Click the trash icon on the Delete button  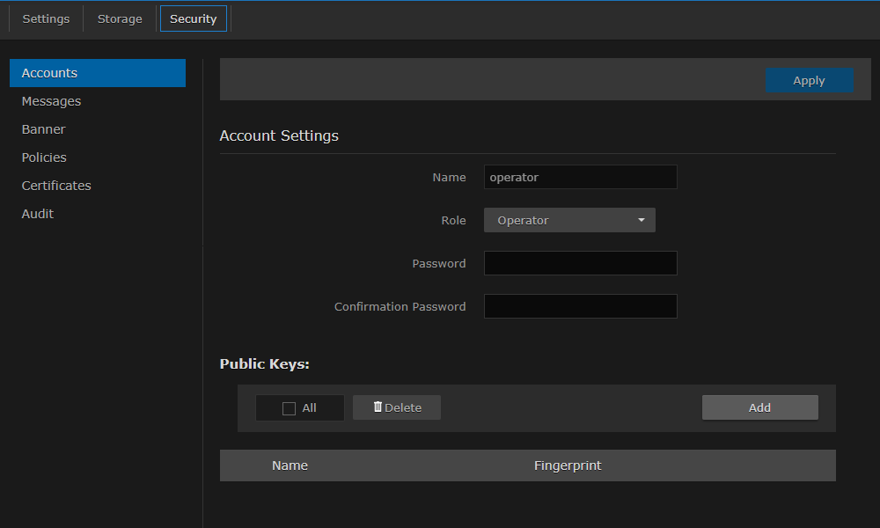pos(378,407)
